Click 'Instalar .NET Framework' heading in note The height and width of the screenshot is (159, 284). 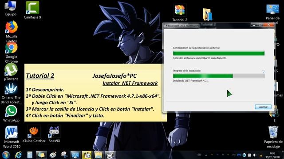coord(130,83)
